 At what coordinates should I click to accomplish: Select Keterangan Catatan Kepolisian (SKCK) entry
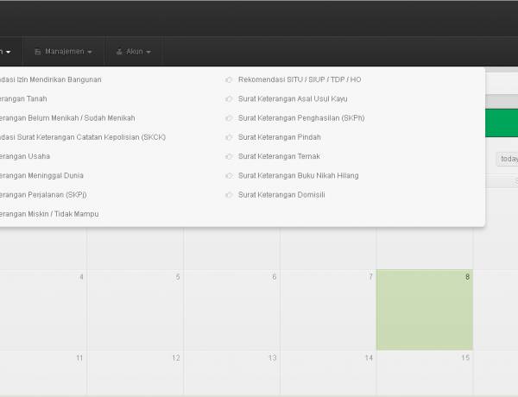tap(83, 137)
